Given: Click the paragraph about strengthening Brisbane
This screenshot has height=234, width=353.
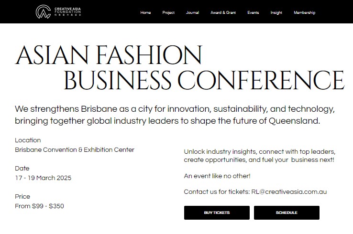Looking at the screenshot, I should pos(175,115).
